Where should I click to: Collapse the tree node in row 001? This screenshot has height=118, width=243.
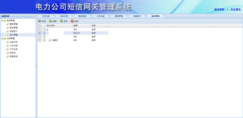click(x=47, y=29)
